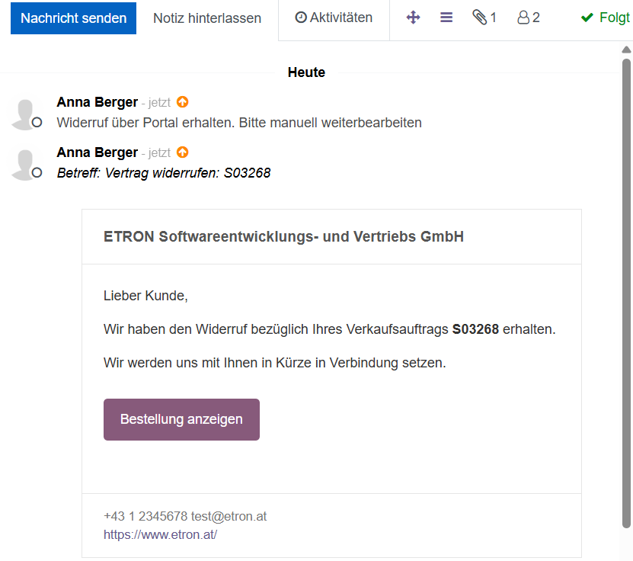Click orange arrow icon on the Widerruf über Portal message
The image size is (633, 561).
[x=182, y=102]
